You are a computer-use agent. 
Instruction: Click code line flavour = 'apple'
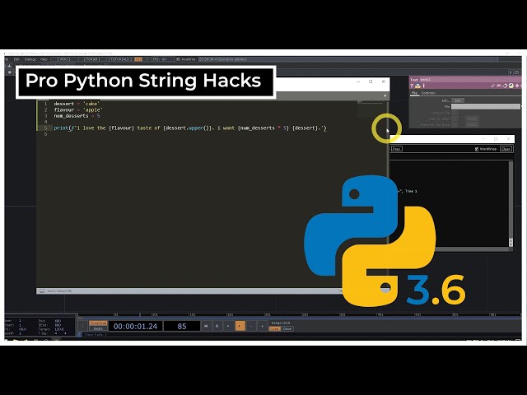pos(78,109)
